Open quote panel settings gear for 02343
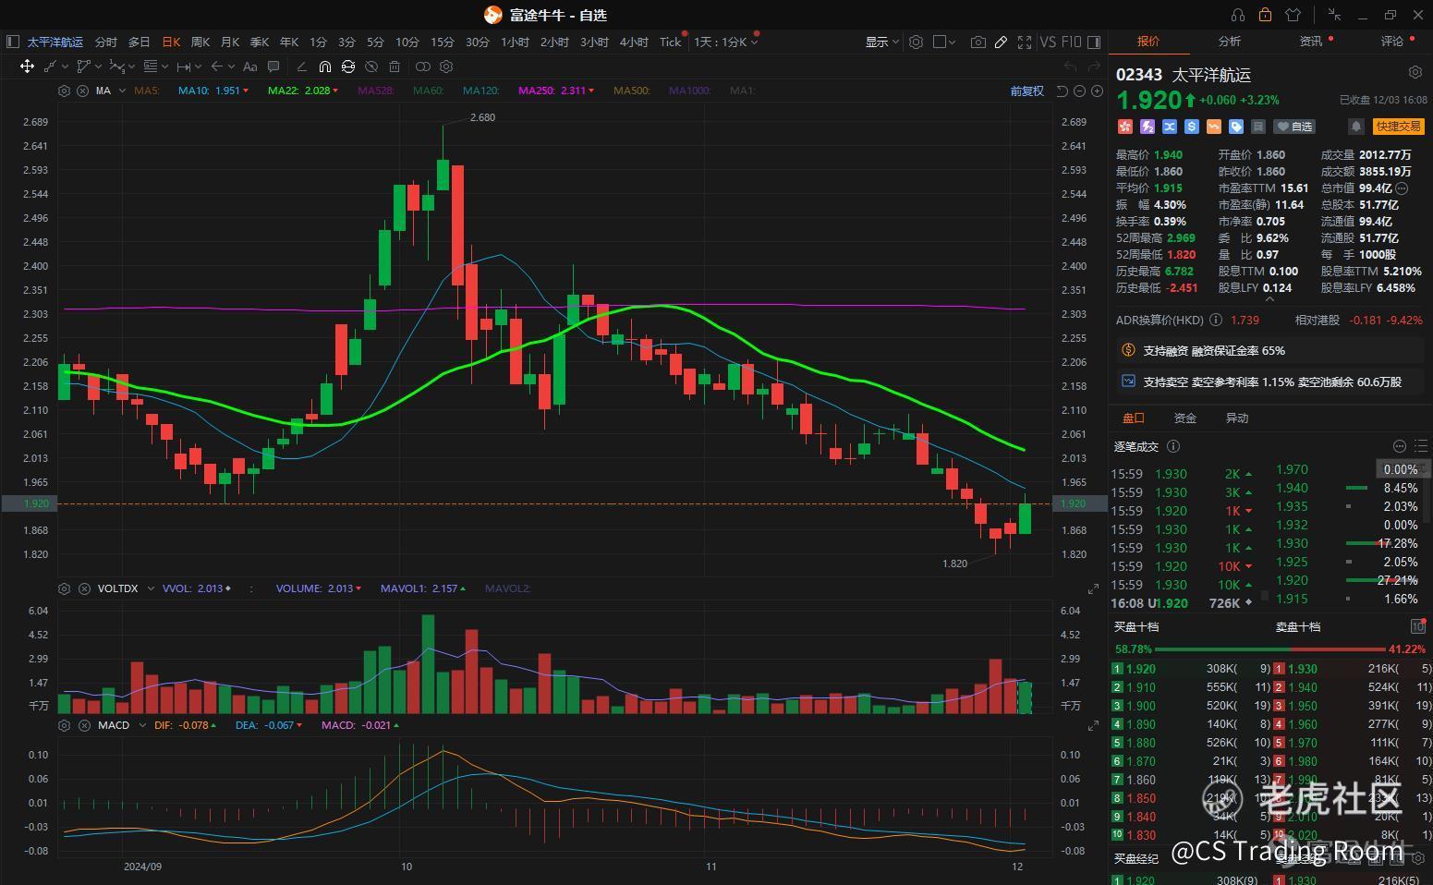 (1415, 72)
